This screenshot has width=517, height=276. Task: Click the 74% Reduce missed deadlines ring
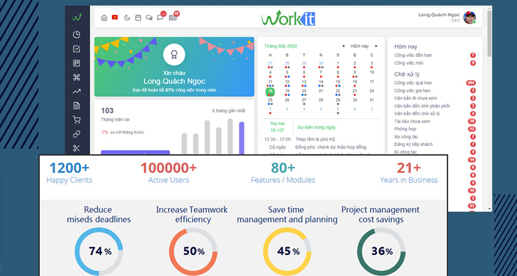point(99,251)
